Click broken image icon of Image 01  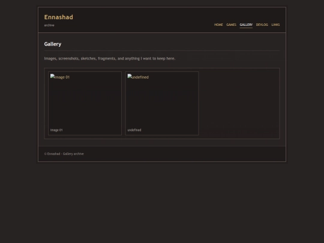(52, 76)
